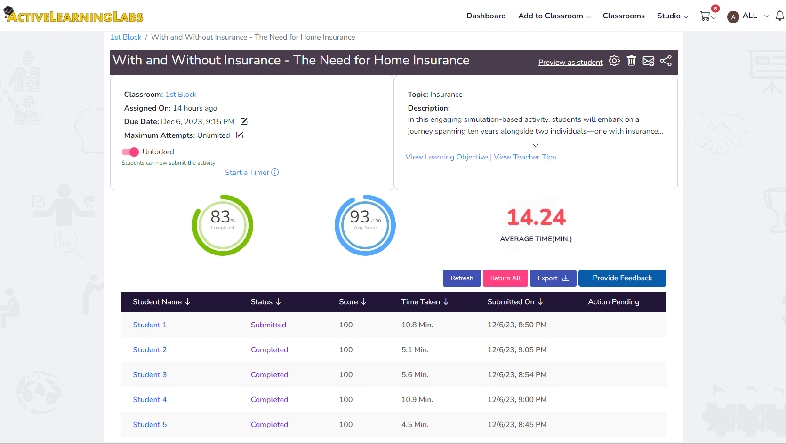
Task: Open notifications bell icon
Action: coord(780,16)
